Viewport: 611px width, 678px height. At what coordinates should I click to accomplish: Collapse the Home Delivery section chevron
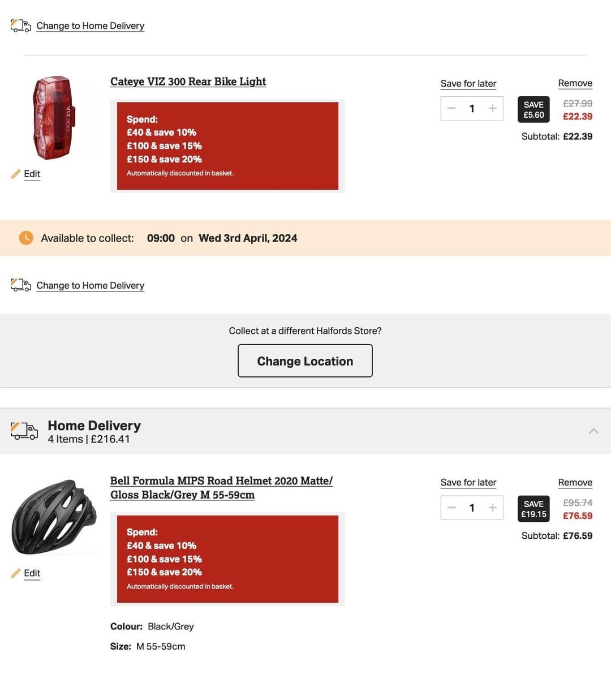point(593,431)
